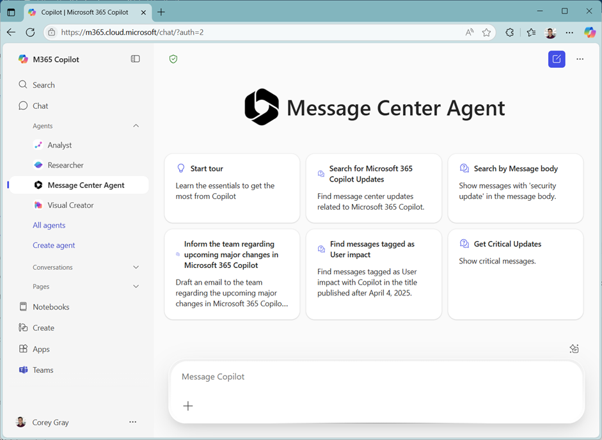Screen dimensions: 602x440
Task: Open account options next to Corey Gray
Action: pos(132,422)
